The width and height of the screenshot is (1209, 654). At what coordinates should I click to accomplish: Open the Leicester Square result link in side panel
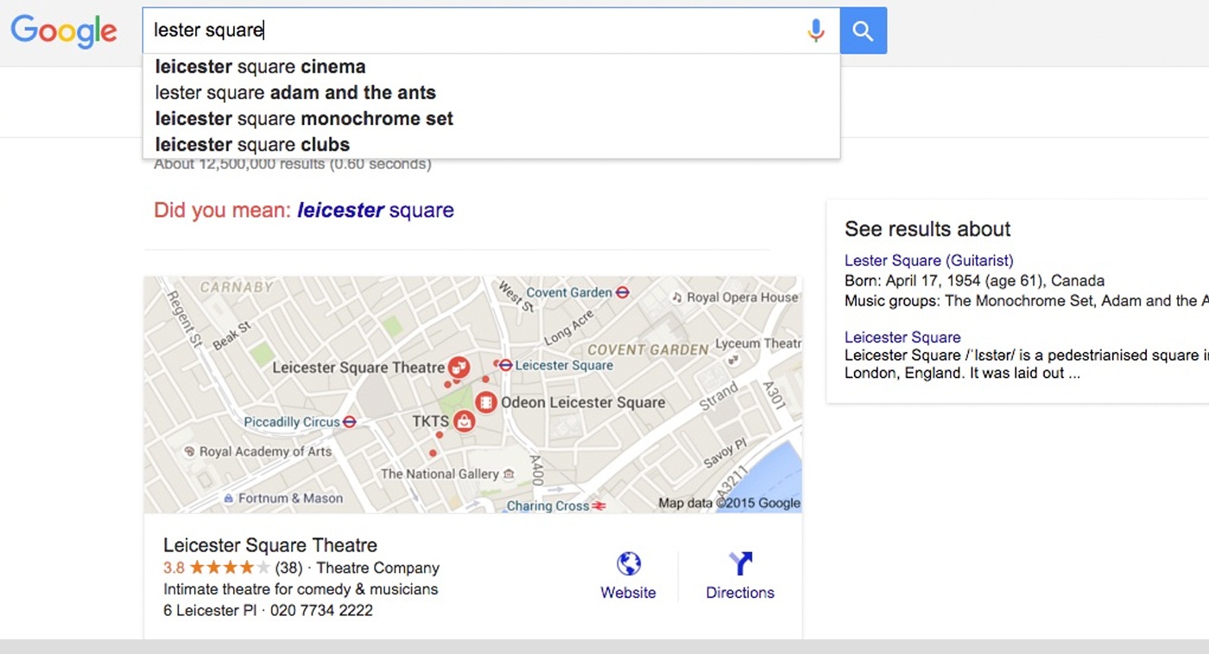(x=902, y=337)
